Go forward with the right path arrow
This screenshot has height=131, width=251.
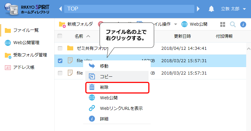(198, 9)
